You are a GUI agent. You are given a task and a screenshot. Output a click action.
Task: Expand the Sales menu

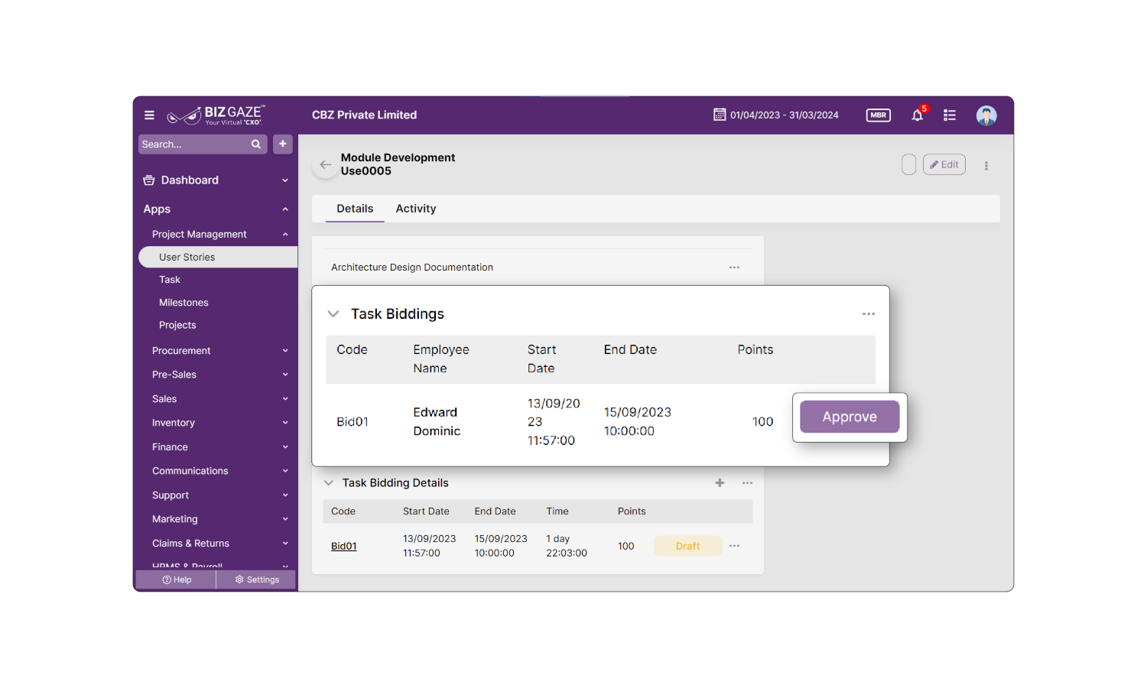coord(285,399)
